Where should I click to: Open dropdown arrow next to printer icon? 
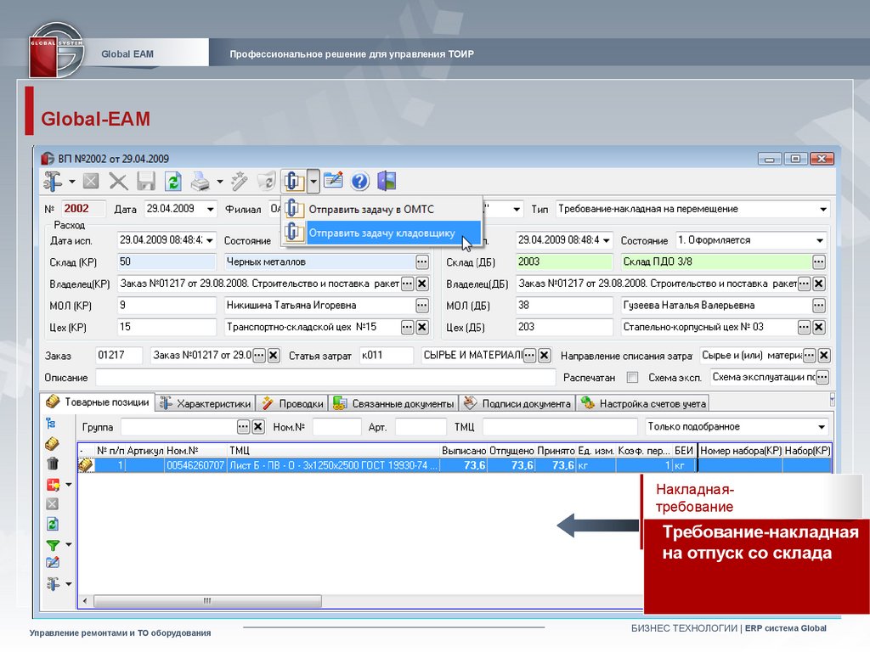click(x=220, y=182)
